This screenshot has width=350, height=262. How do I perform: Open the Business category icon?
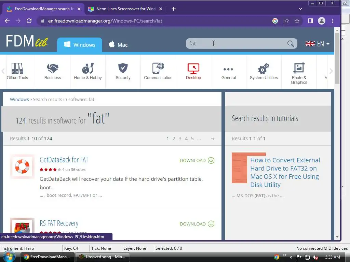point(52,68)
